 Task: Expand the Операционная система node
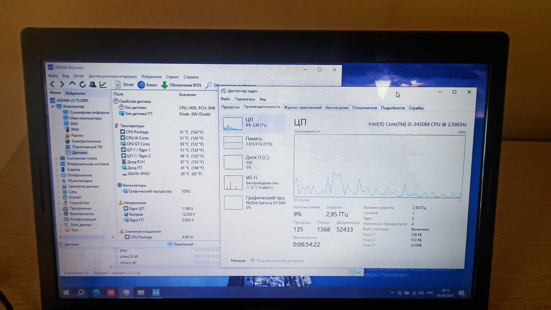tap(56, 164)
